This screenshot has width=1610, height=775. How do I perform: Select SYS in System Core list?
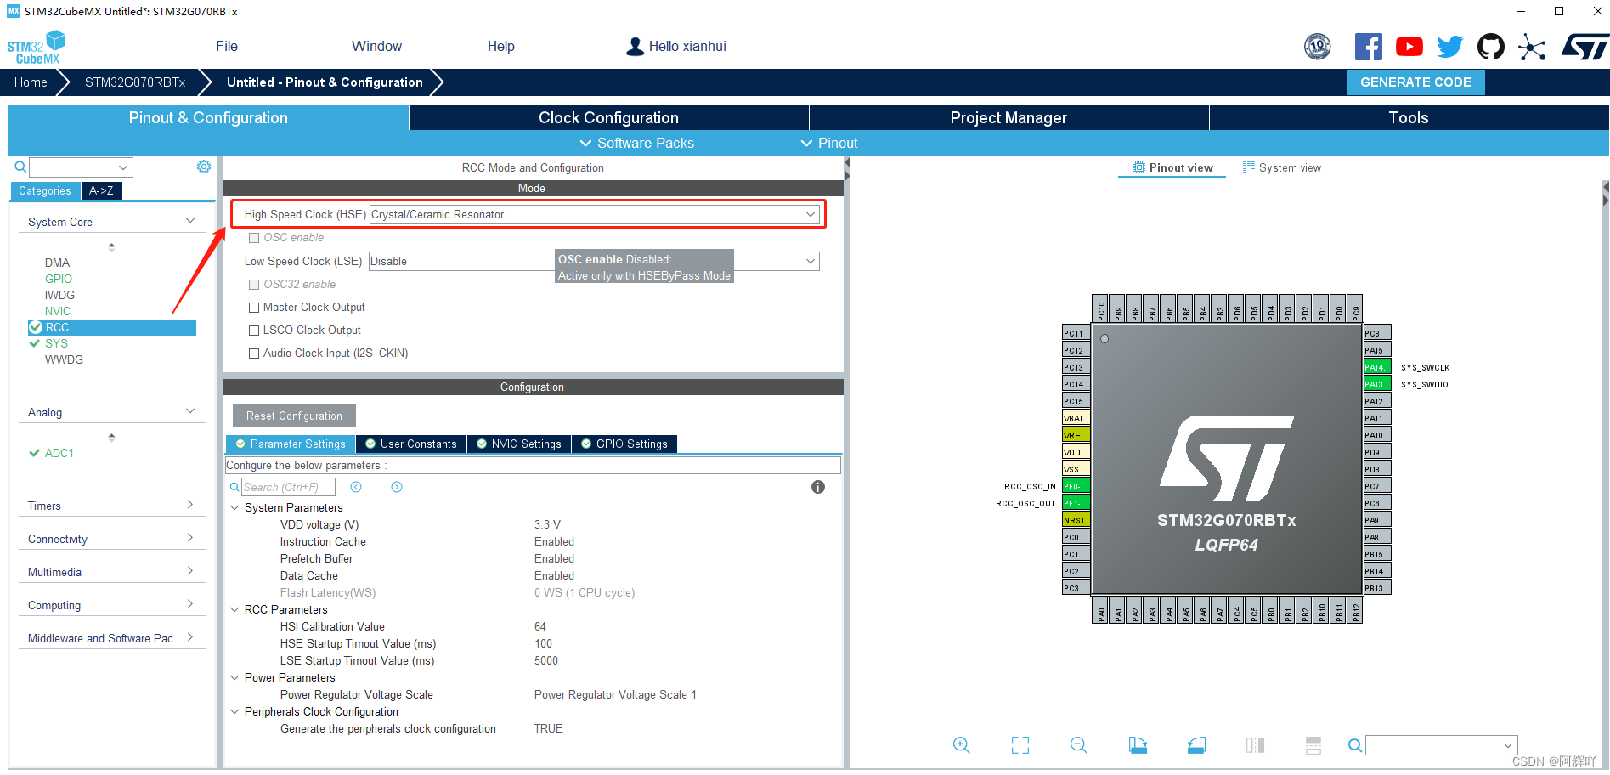tap(56, 343)
